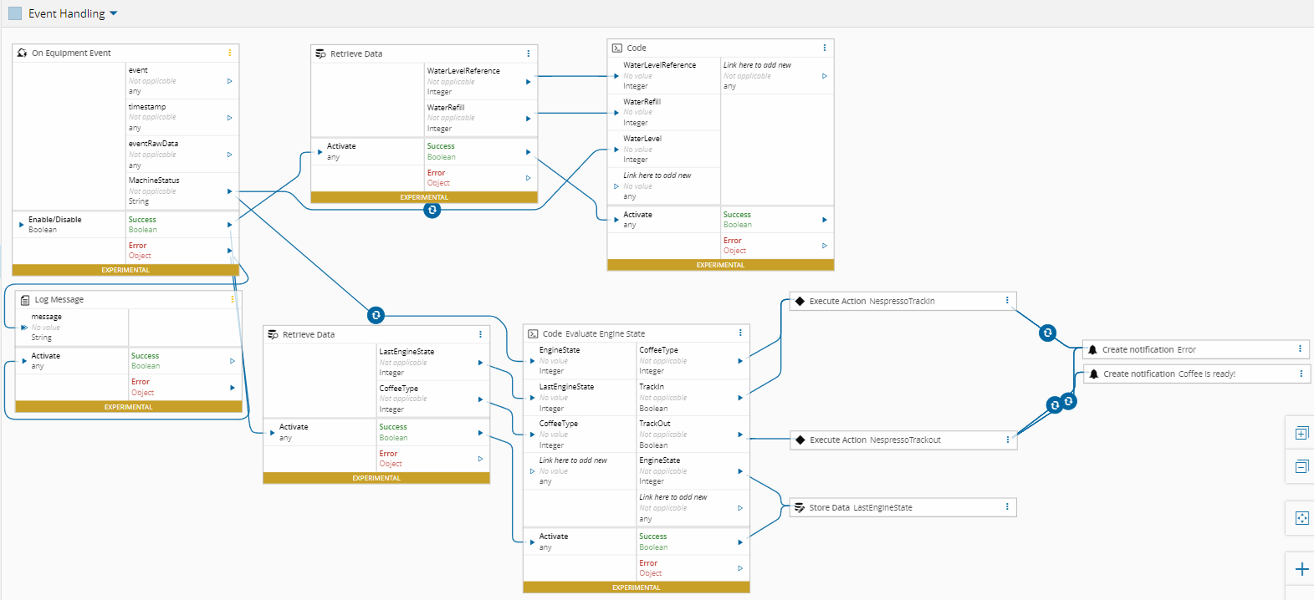The image size is (1314, 600).
Task: Click the Log Message node icon
Action: coord(25,300)
